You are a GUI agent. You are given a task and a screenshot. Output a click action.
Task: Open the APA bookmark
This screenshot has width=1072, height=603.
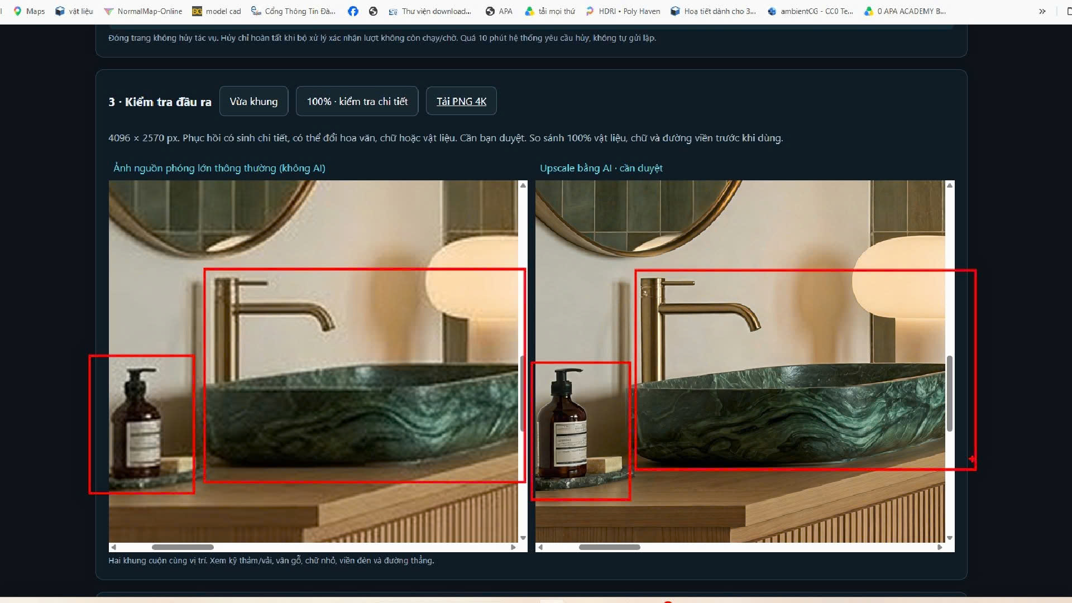click(499, 11)
